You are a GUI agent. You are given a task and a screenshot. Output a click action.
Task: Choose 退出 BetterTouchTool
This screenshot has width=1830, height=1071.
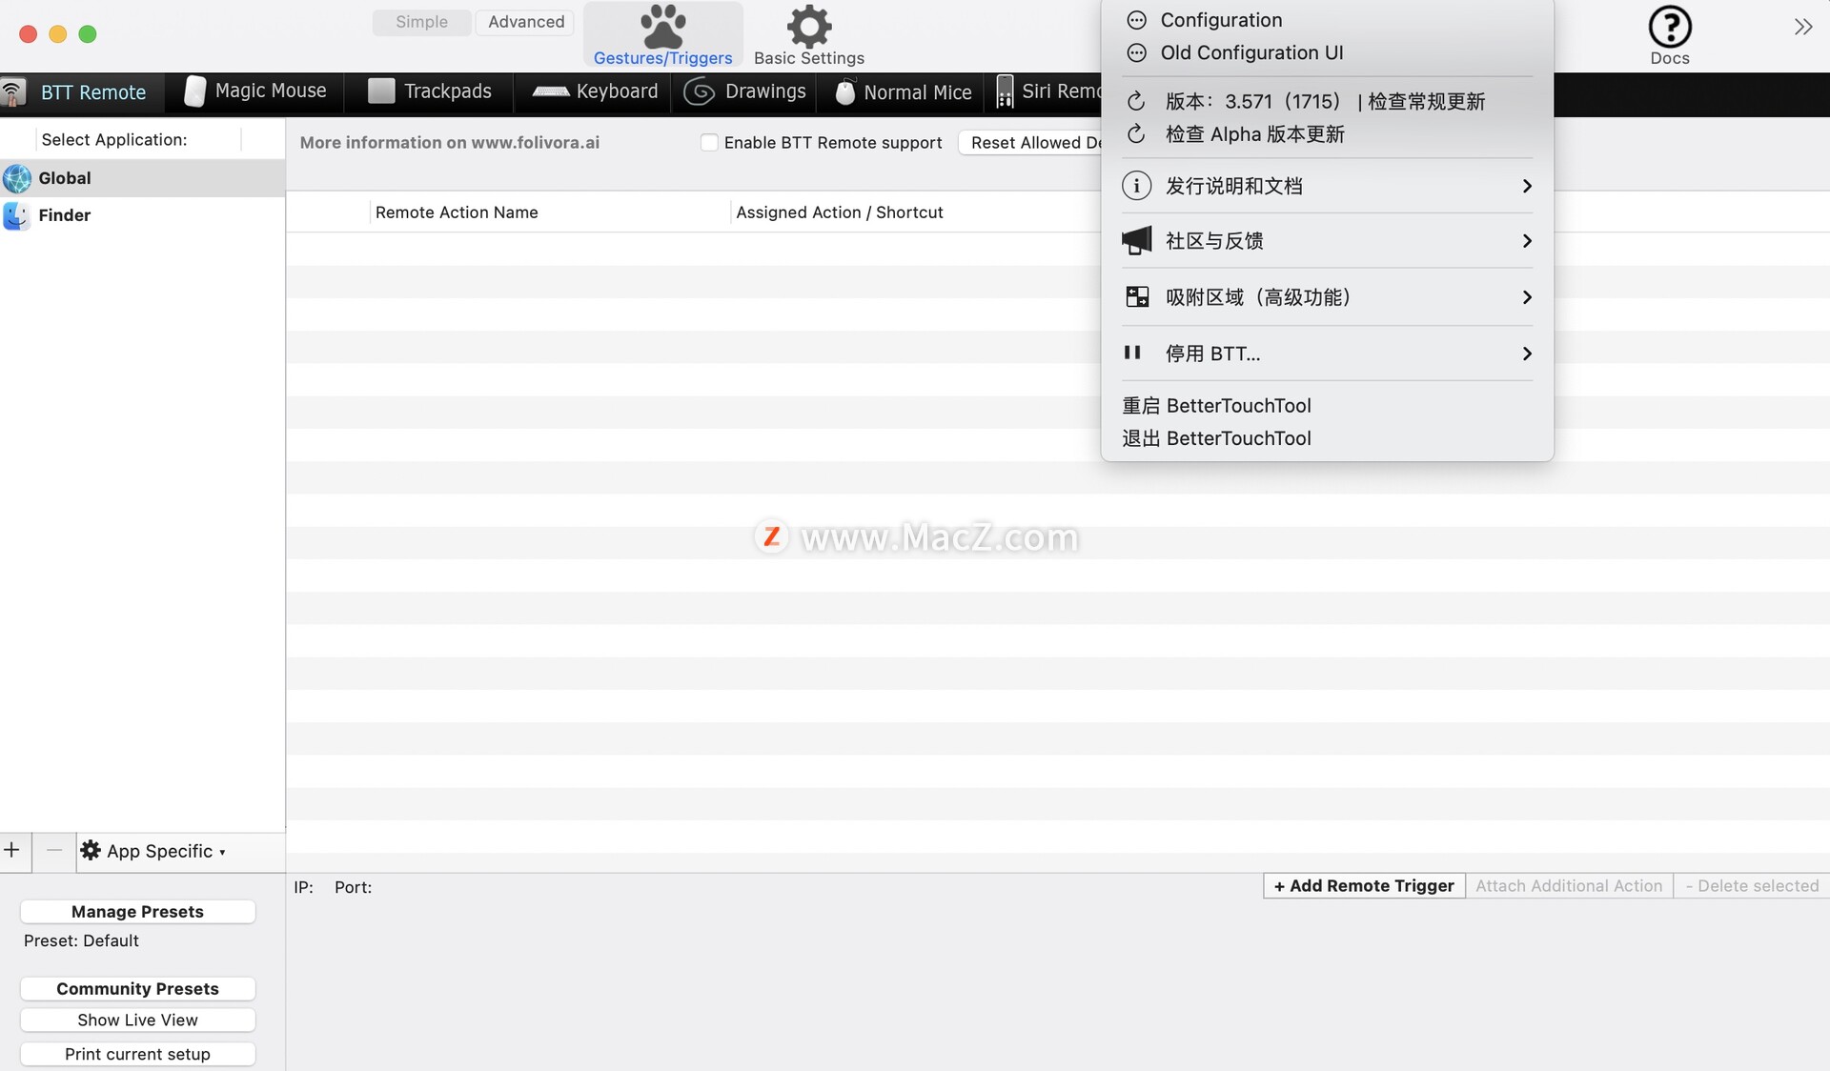[1327, 438]
